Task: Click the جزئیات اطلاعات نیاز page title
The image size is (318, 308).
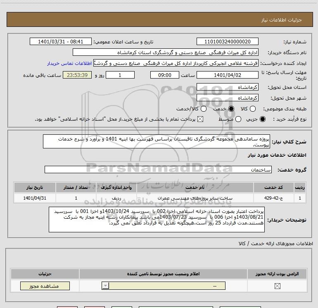Action: tap(281, 20)
